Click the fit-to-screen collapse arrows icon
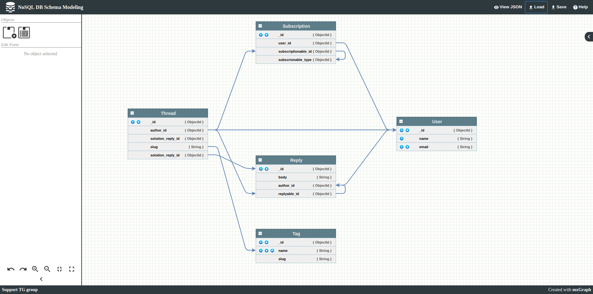 [x=60, y=269]
